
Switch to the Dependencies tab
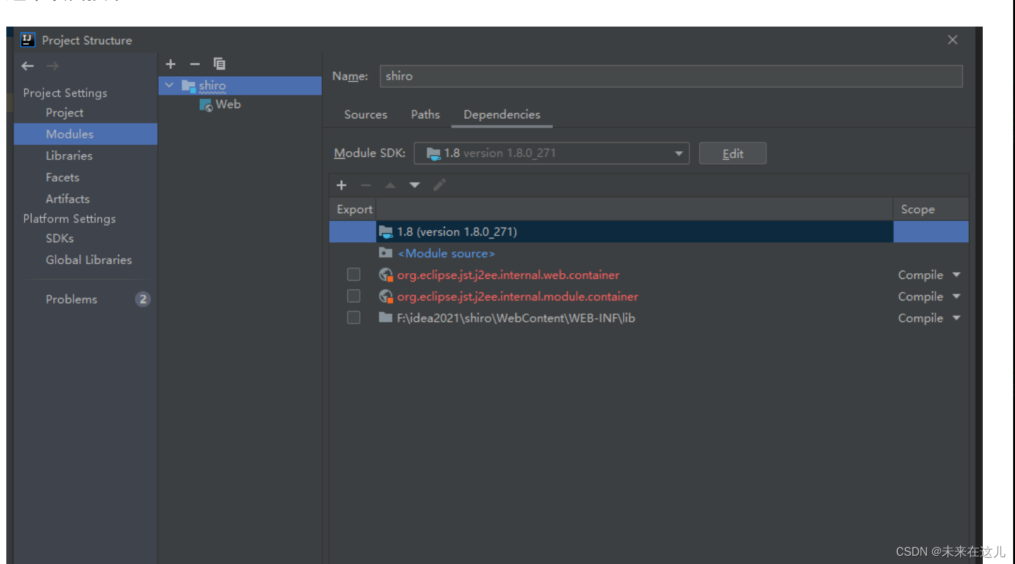click(x=502, y=114)
